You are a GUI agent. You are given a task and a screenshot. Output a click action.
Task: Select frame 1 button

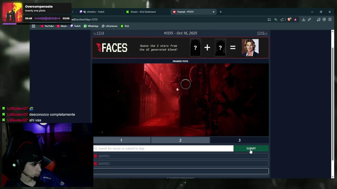[121, 140]
